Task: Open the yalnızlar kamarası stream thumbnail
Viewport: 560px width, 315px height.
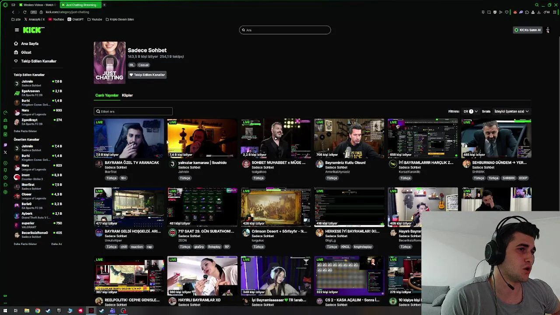Action: 203,138
